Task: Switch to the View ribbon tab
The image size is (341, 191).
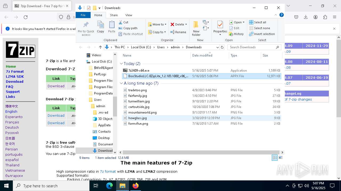Action: 129,15
